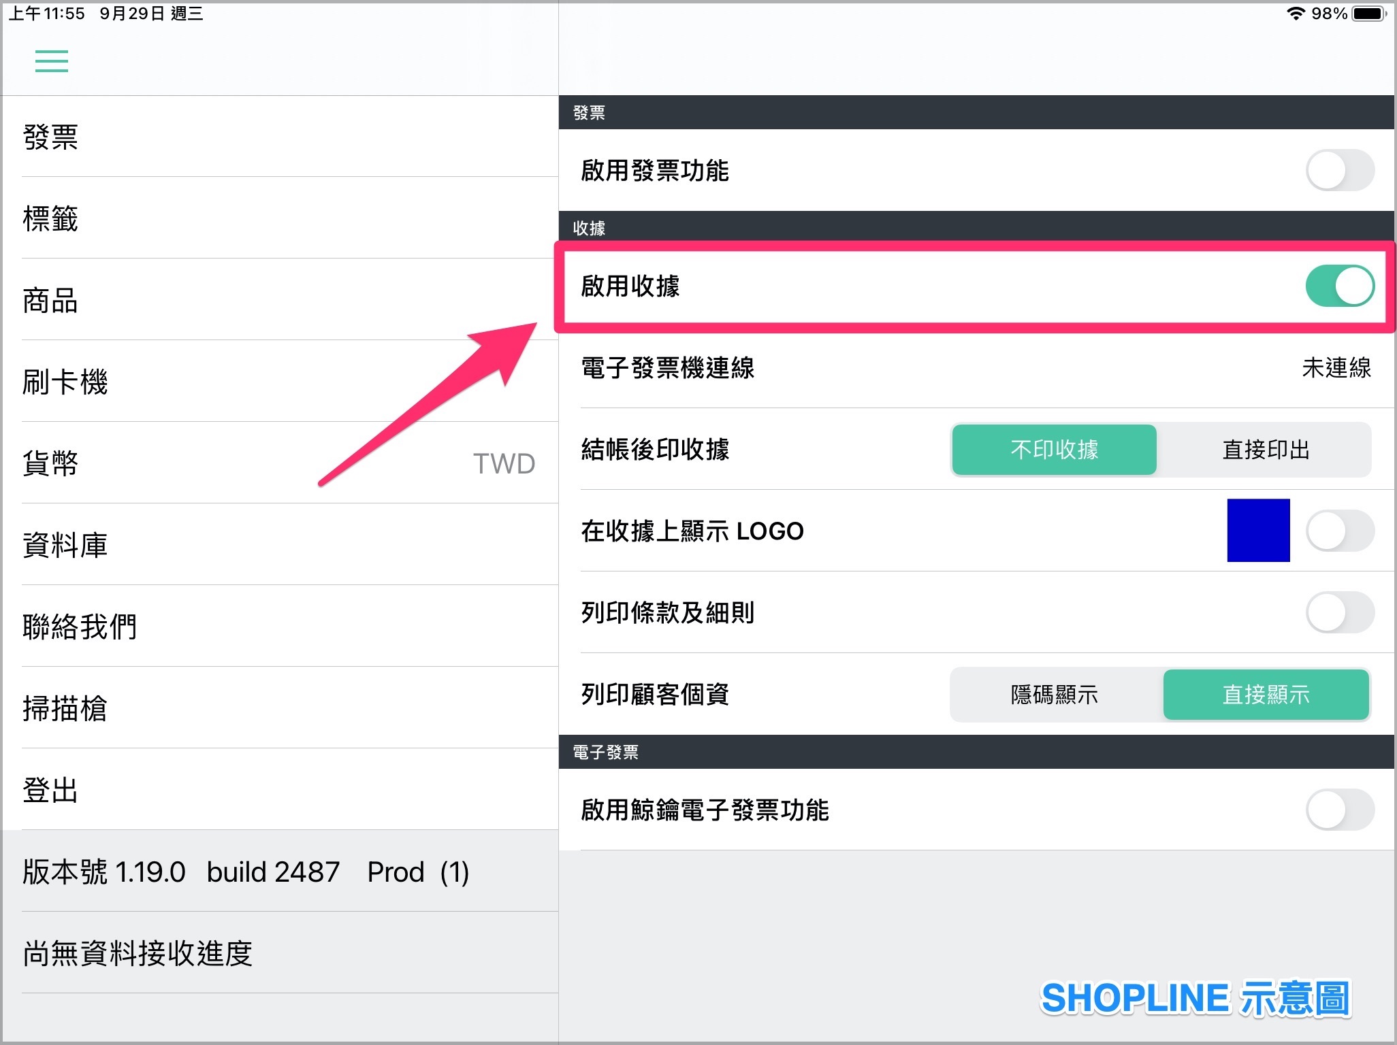Open 聯絡我們 contact page

pyautogui.click(x=279, y=627)
